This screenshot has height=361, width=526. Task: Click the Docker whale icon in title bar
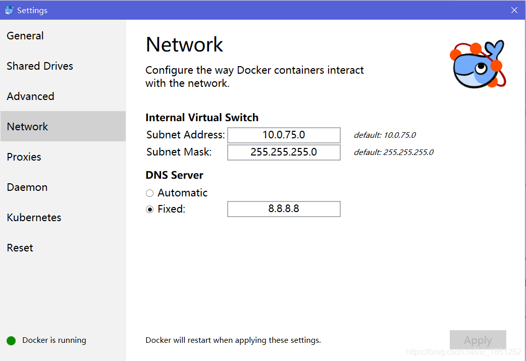coord(9,10)
